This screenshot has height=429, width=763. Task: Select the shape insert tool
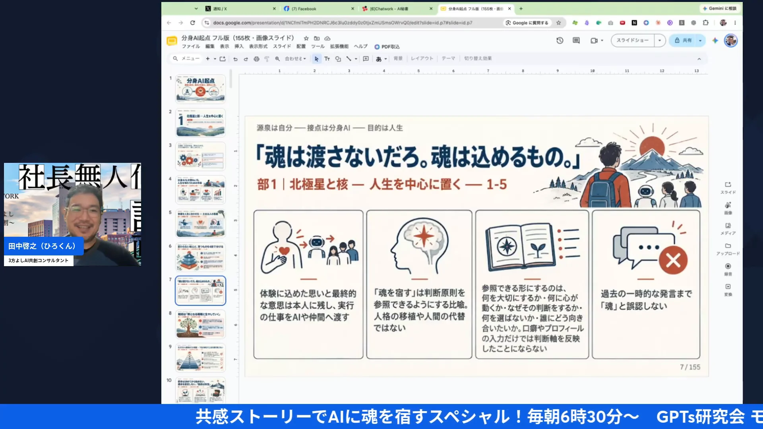(x=338, y=59)
